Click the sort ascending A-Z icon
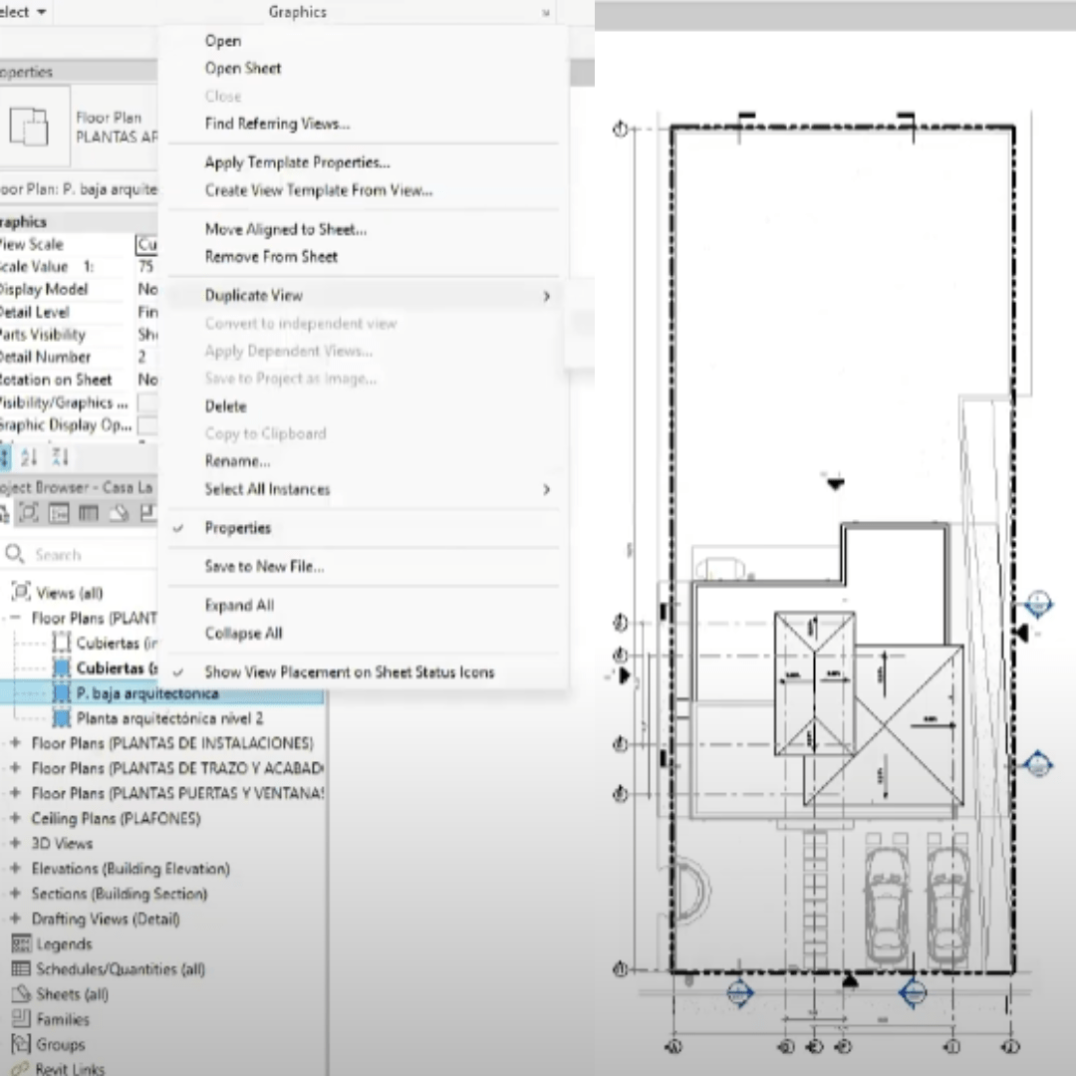This screenshot has width=1076, height=1076. (x=29, y=457)
